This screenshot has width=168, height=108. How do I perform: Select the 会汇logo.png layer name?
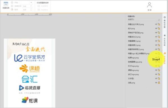[133, 74]
